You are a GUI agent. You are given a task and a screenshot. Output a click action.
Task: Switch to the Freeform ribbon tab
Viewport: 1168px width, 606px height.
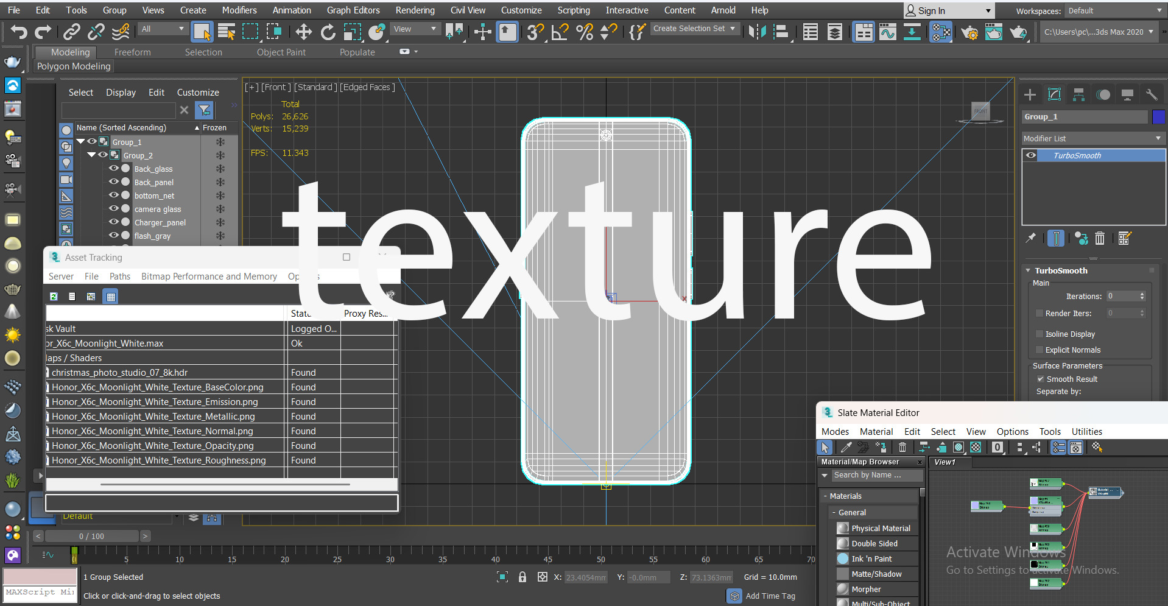(132, 52)
